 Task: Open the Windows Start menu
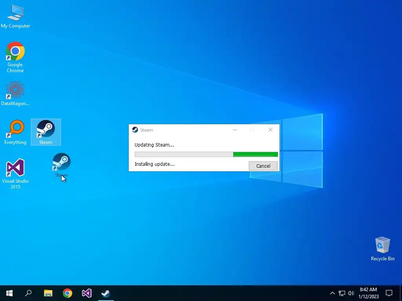pos(9,293)
